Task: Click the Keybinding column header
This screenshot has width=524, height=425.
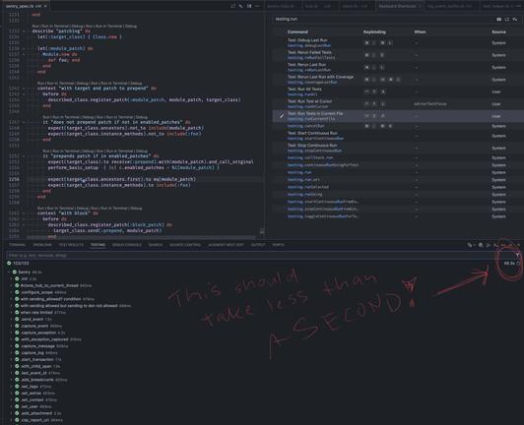Action: pos(374,32)
